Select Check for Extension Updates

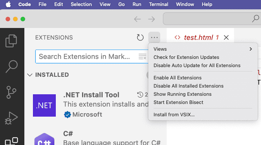tap(186, 57)
